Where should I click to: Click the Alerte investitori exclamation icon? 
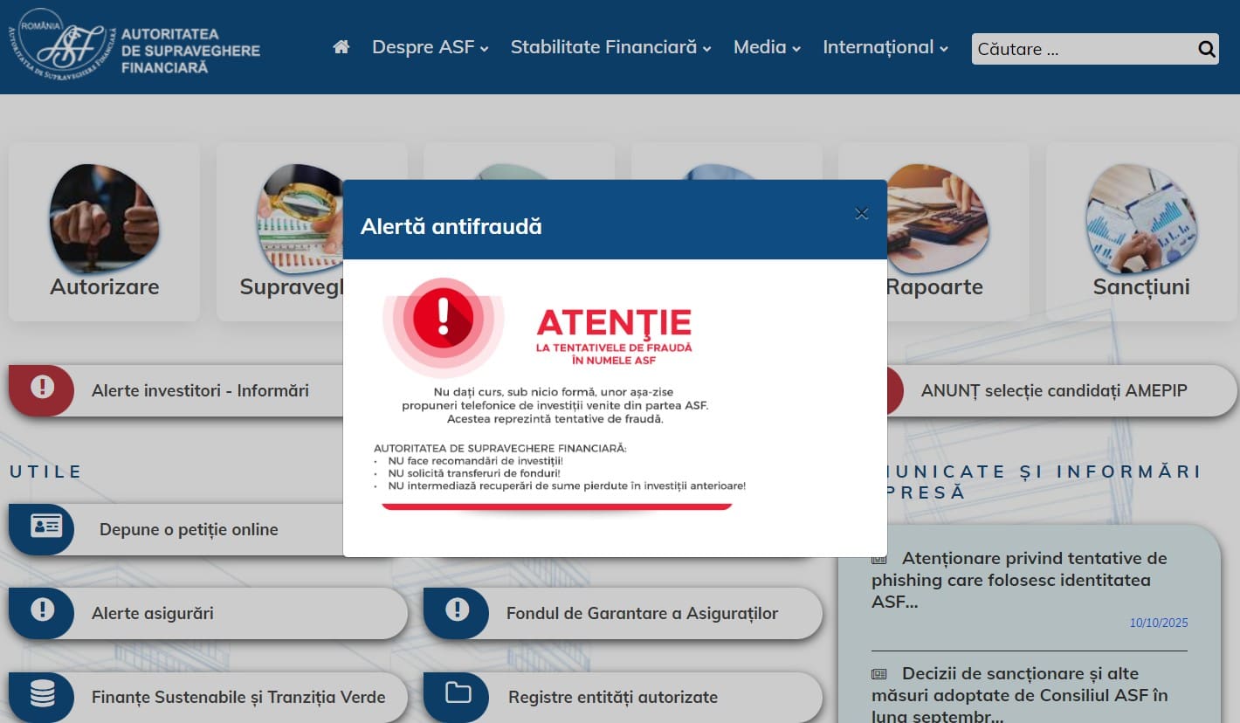tap(42, 388)
